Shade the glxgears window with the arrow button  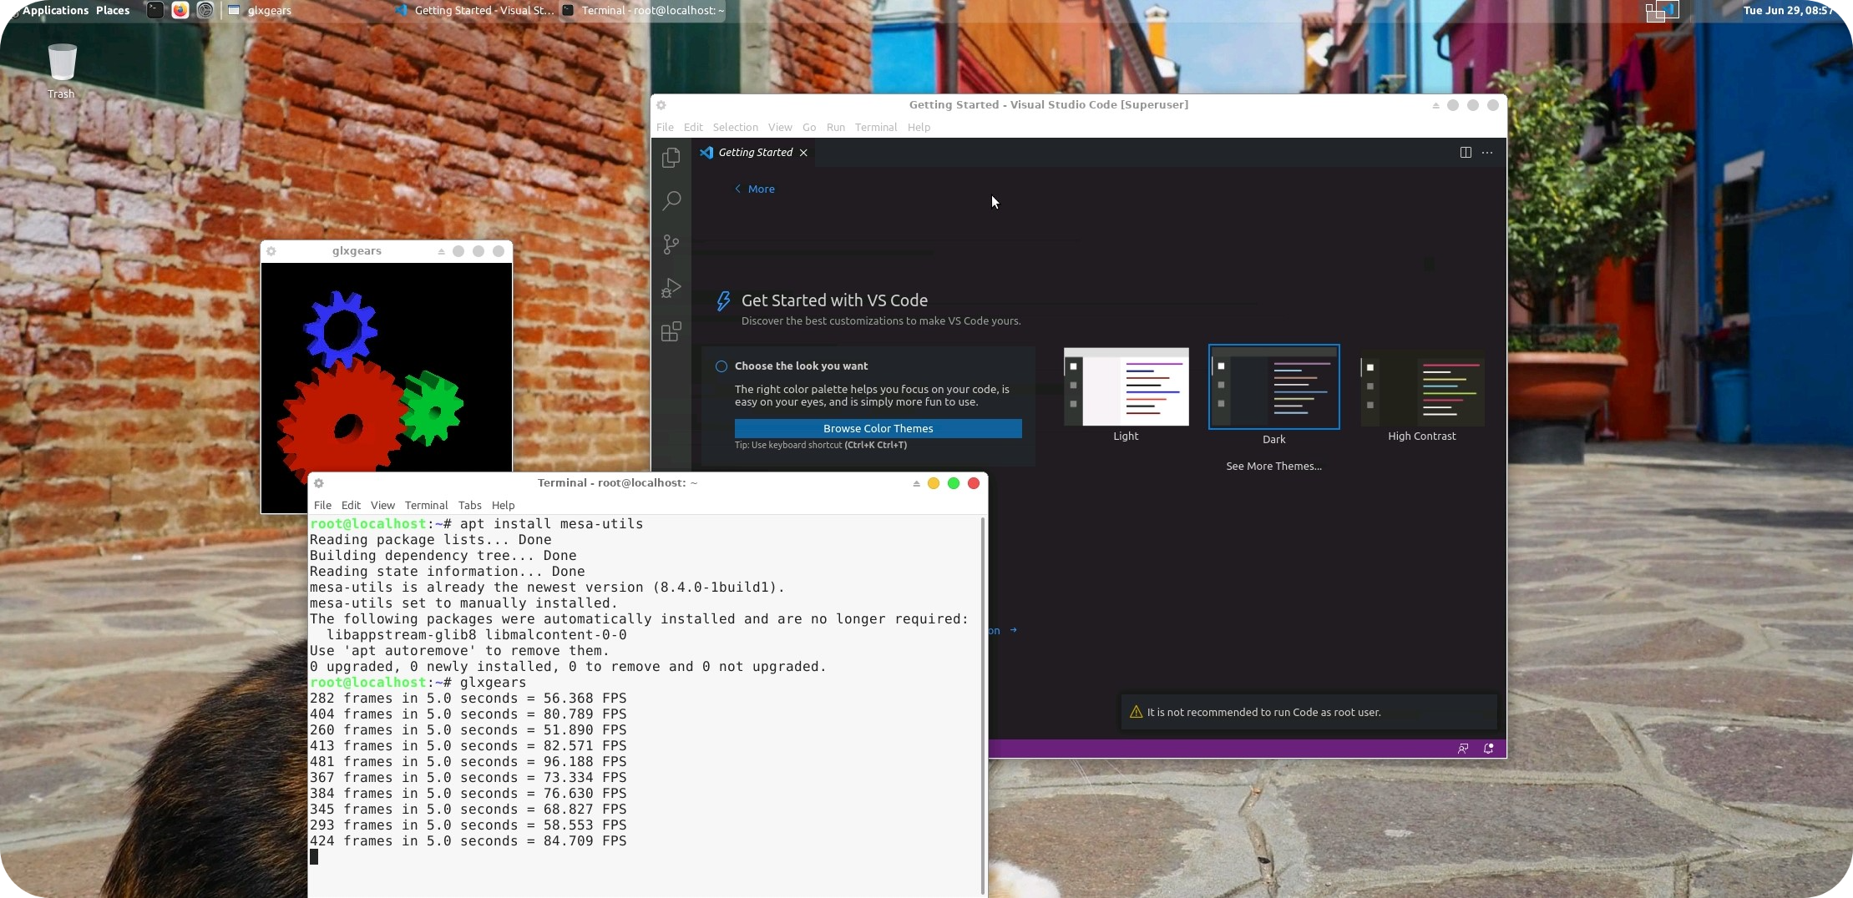441,251
